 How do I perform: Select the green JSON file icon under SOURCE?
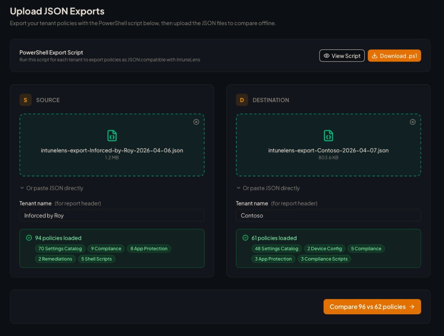(x=111, y=135)
